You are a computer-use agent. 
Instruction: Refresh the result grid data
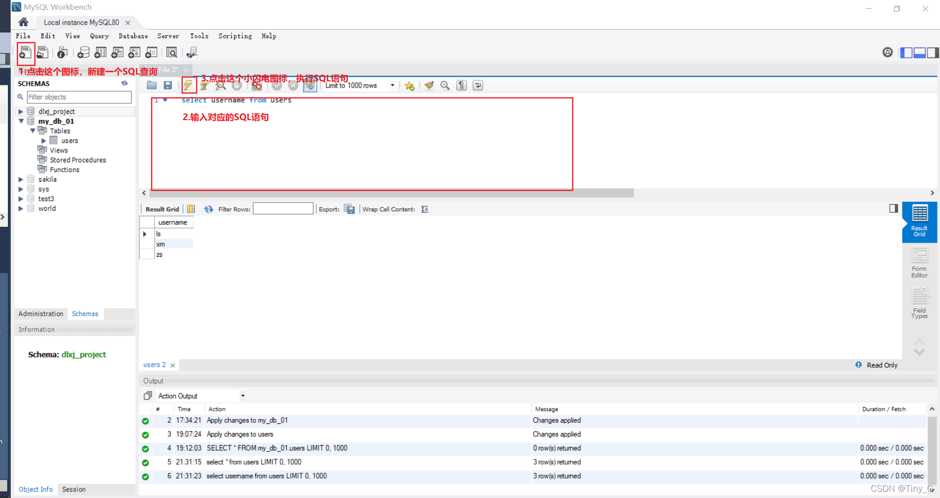[208, 209]
